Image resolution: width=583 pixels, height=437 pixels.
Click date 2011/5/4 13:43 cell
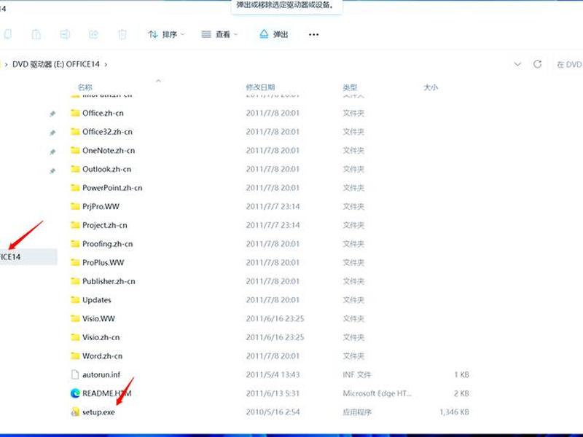[x=273, y=374]
